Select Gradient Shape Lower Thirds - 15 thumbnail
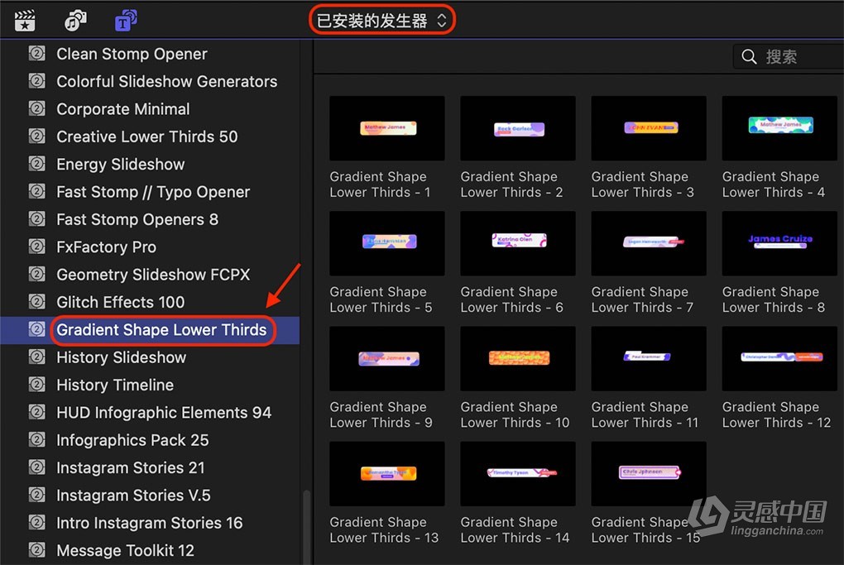The height and width of the screenshot is (565, 844). pyautogui.click(x=649, y=473)
